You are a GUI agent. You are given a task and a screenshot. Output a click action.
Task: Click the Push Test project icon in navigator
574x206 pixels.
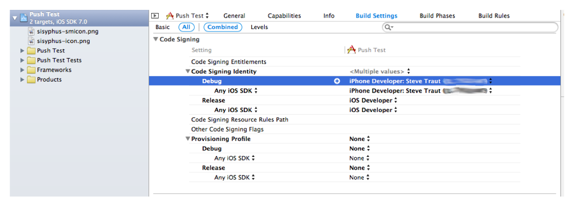23,17
